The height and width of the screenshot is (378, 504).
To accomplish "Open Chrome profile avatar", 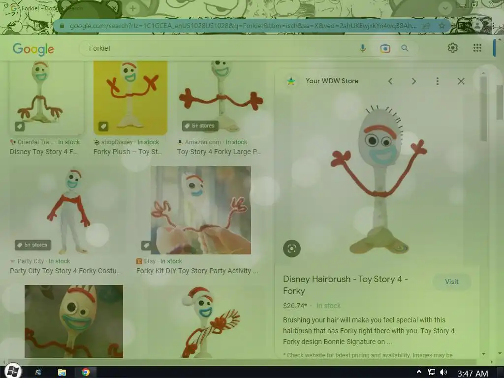I will tap(477, 26).
